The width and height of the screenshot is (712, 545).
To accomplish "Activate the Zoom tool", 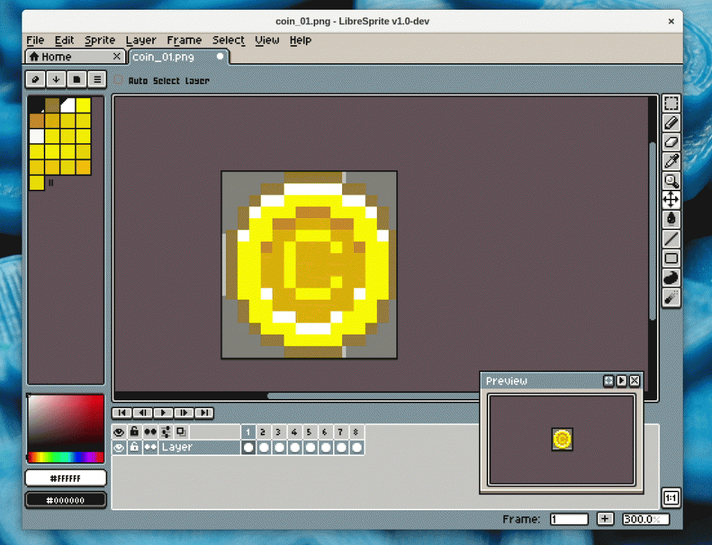I will click(x=671, y=181).
